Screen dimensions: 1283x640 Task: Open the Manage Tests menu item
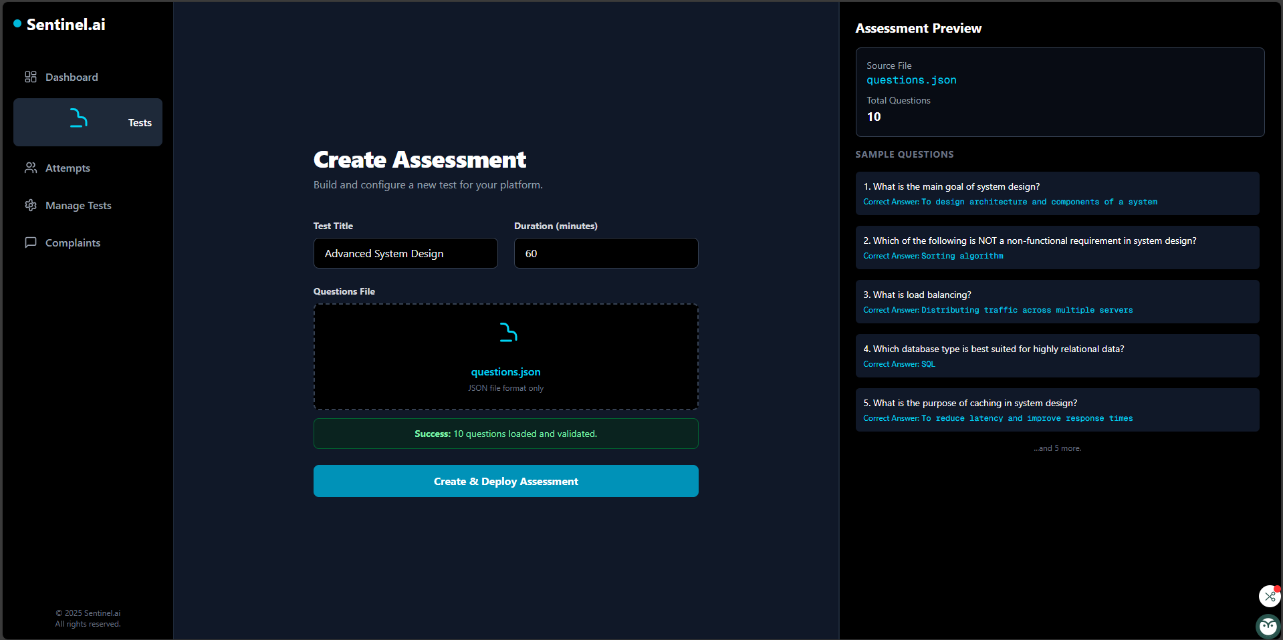click(78, 206)
